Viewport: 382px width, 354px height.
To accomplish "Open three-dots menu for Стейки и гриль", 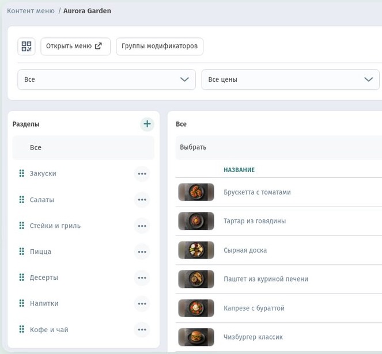I will pos(142,226).
